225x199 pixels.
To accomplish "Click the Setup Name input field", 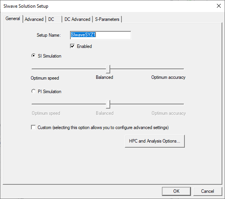I will (101, 35).
